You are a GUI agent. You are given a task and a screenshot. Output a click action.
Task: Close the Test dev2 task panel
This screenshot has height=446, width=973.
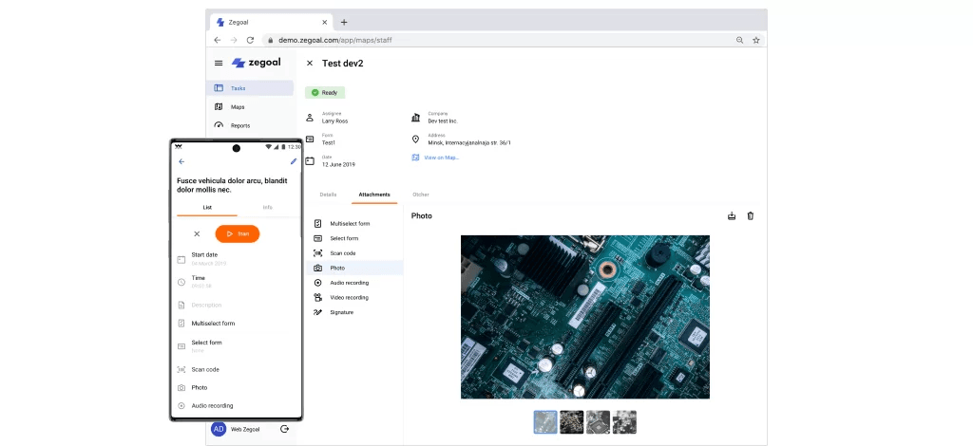click(310, 64)
